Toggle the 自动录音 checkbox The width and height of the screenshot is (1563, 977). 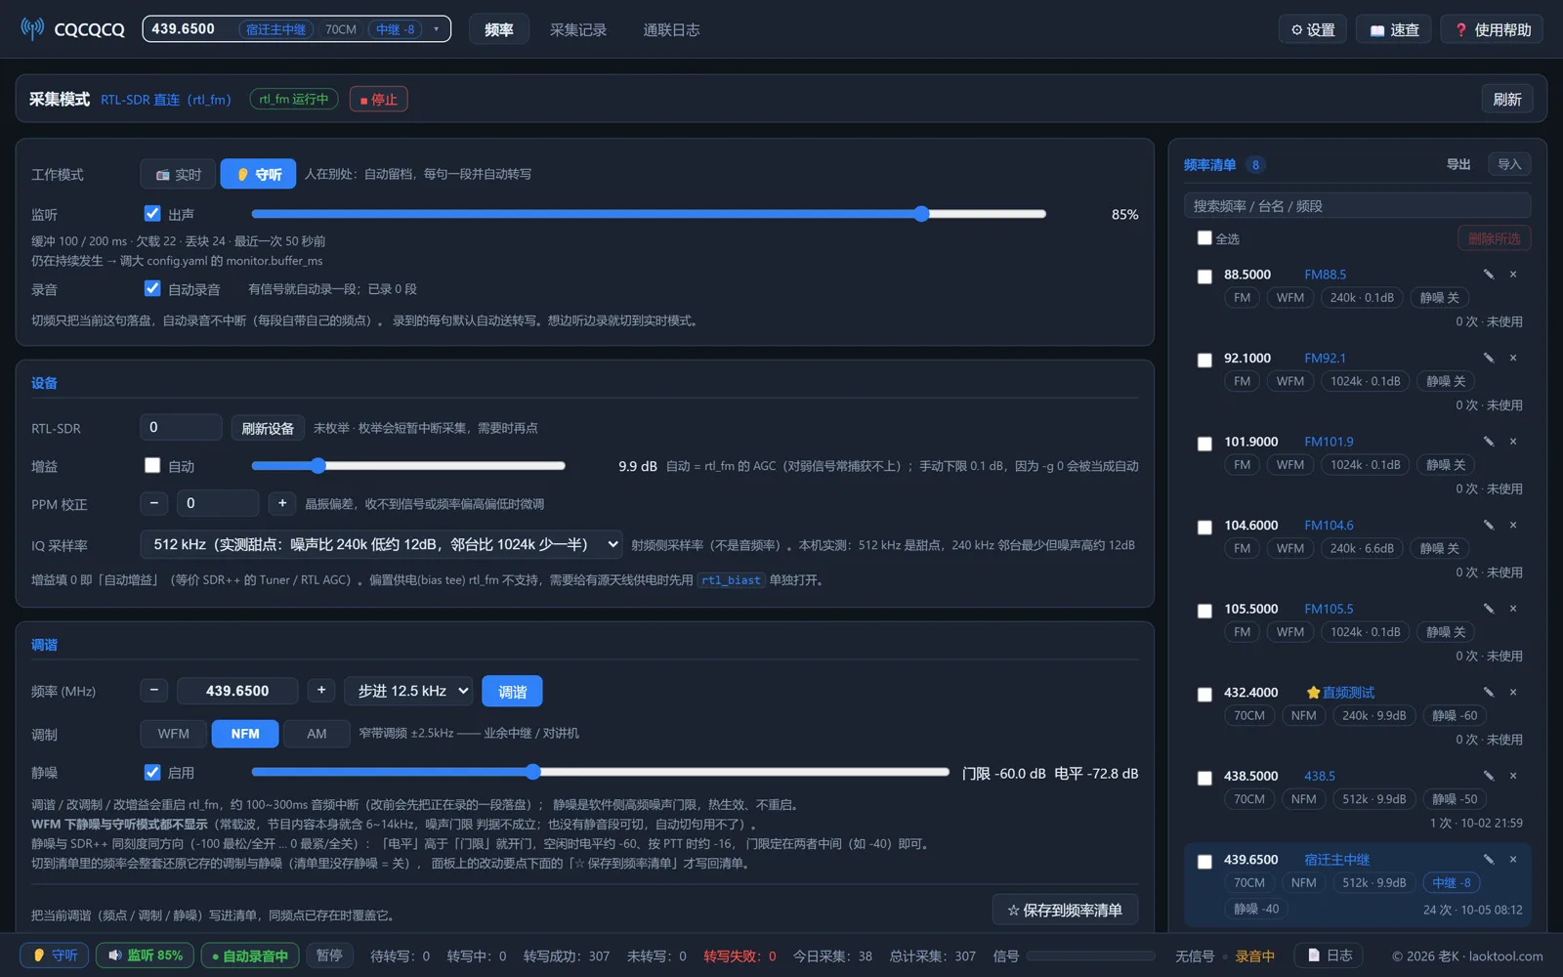click(152, 288)
